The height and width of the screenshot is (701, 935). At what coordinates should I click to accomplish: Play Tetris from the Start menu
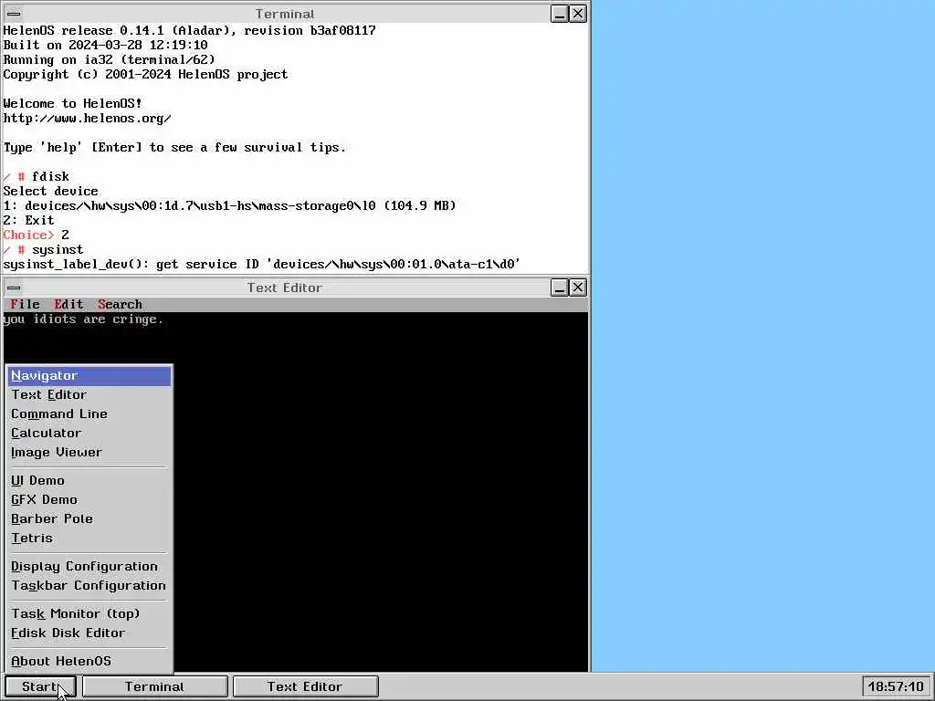[x=89, y=538]
